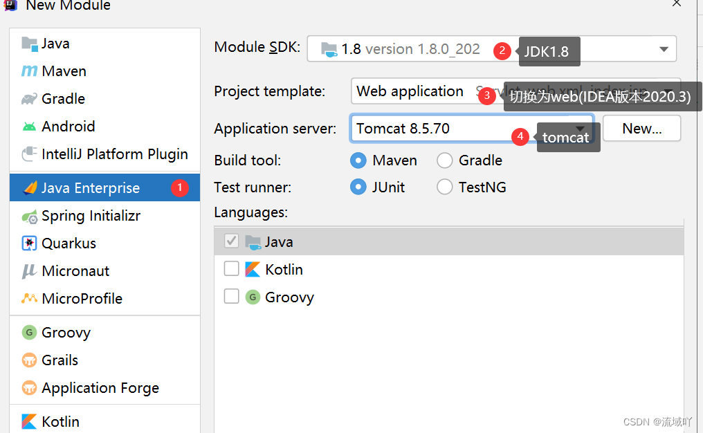Select Maven as the build tool

click(358, 160)
